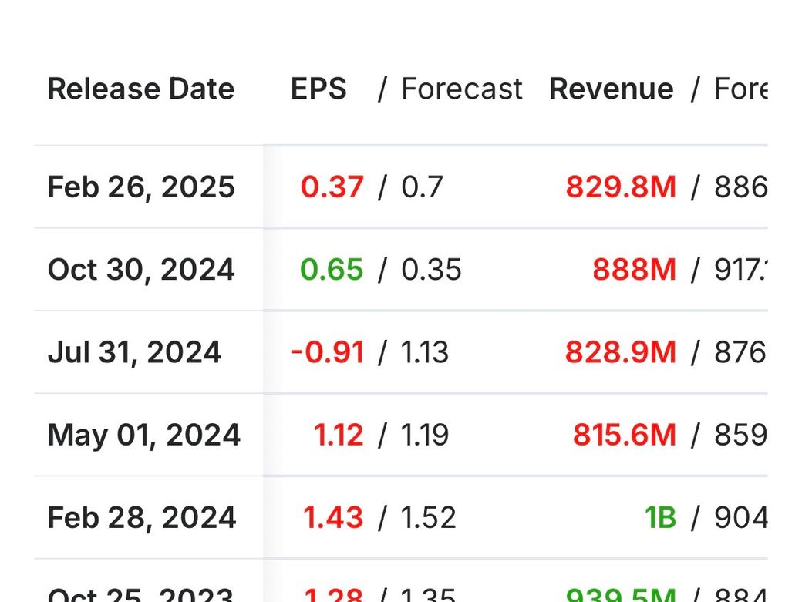Select the Jul 31, 2024 release date
This screenshot has height=602, width=802.
point(134,352)
